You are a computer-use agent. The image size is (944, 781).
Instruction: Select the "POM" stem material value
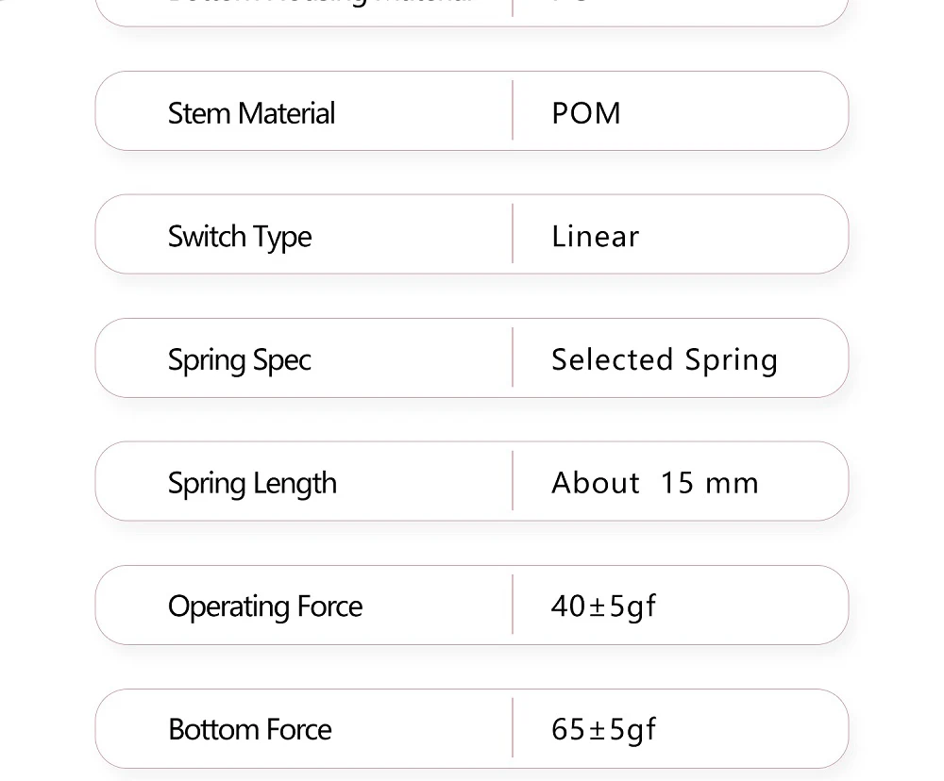586,113
